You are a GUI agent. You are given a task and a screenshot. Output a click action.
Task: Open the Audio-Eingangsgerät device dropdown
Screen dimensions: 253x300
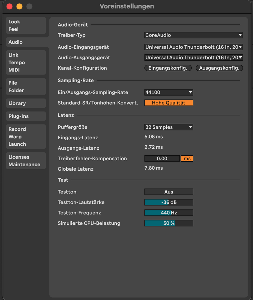pyautogui.click(x=194, y=47)
